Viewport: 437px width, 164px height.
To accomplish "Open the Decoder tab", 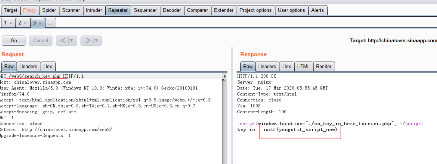I will click(172, 10).
